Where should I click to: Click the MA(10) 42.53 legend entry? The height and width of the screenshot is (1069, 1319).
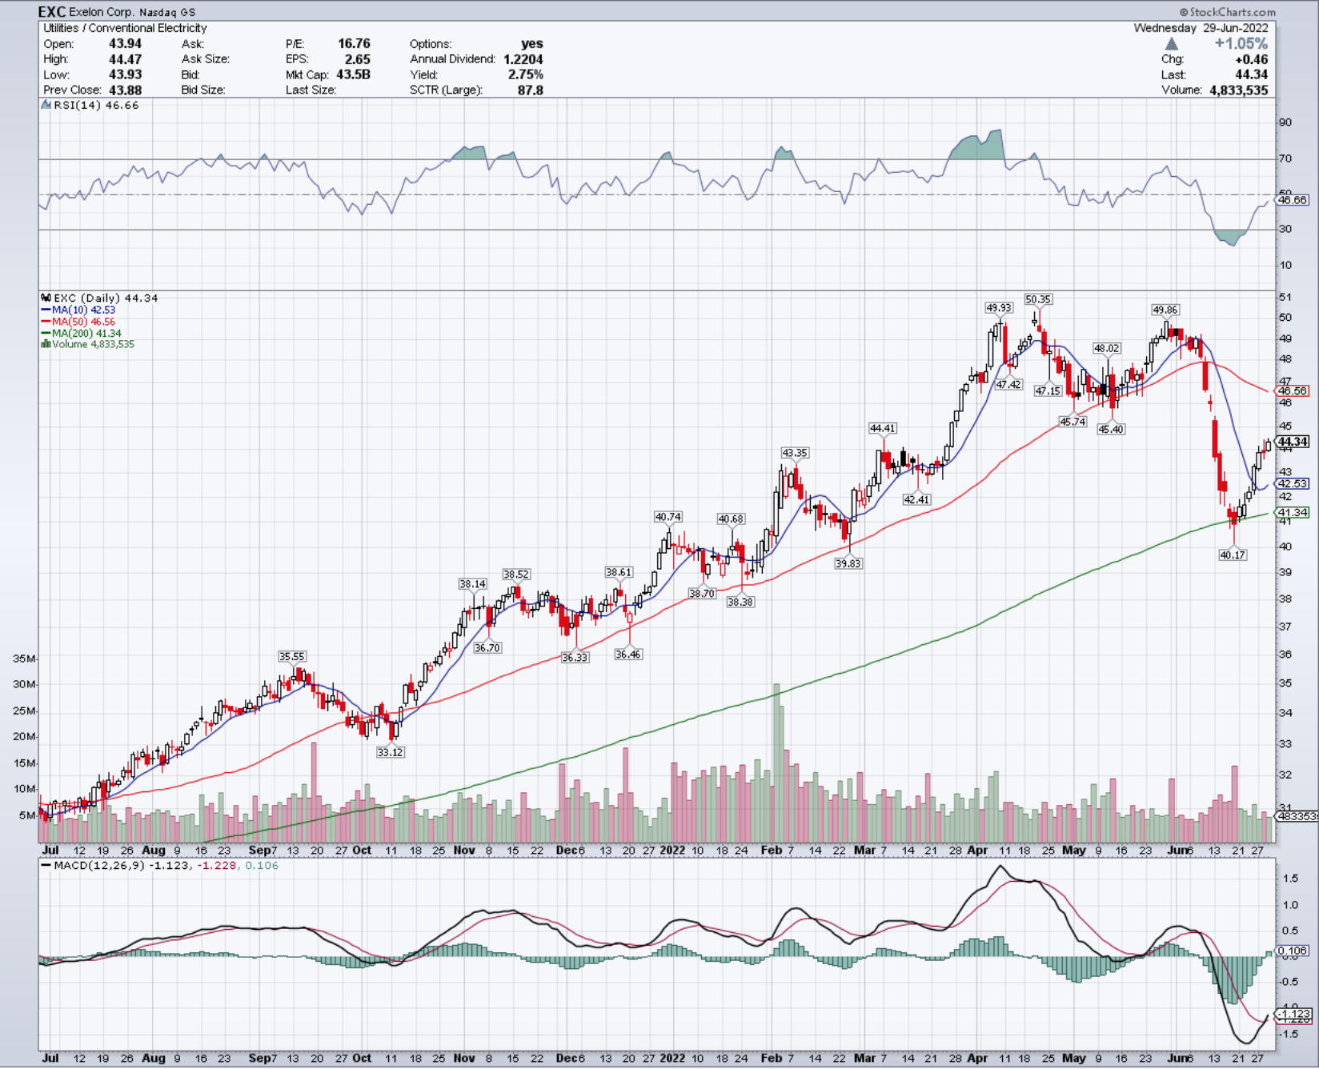(x=78, y=310)
